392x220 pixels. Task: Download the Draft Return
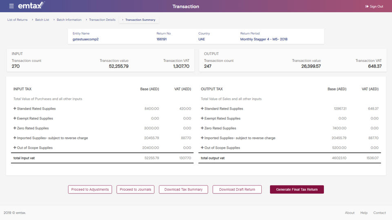[x=237, y=189]
